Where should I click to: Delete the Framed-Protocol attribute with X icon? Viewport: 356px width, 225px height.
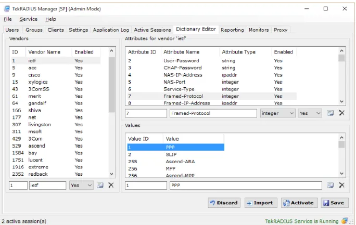tap(342, 113)
